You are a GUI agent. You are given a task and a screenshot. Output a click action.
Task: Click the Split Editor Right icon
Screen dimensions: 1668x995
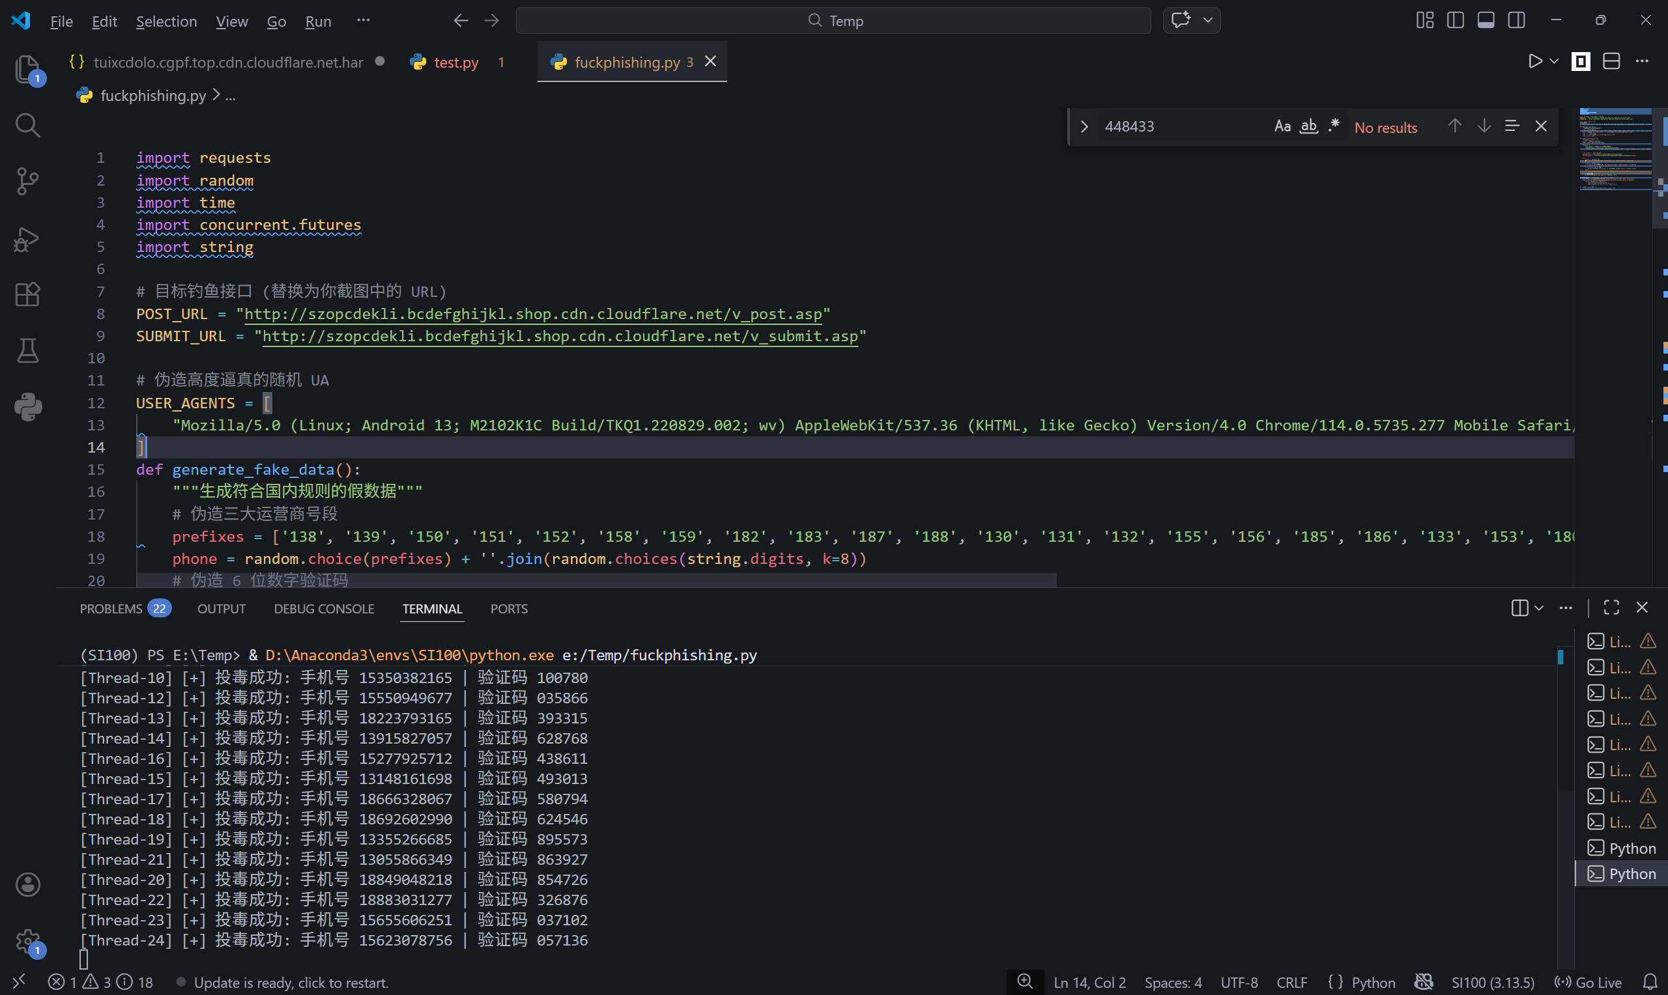[x=1611, y=62]
